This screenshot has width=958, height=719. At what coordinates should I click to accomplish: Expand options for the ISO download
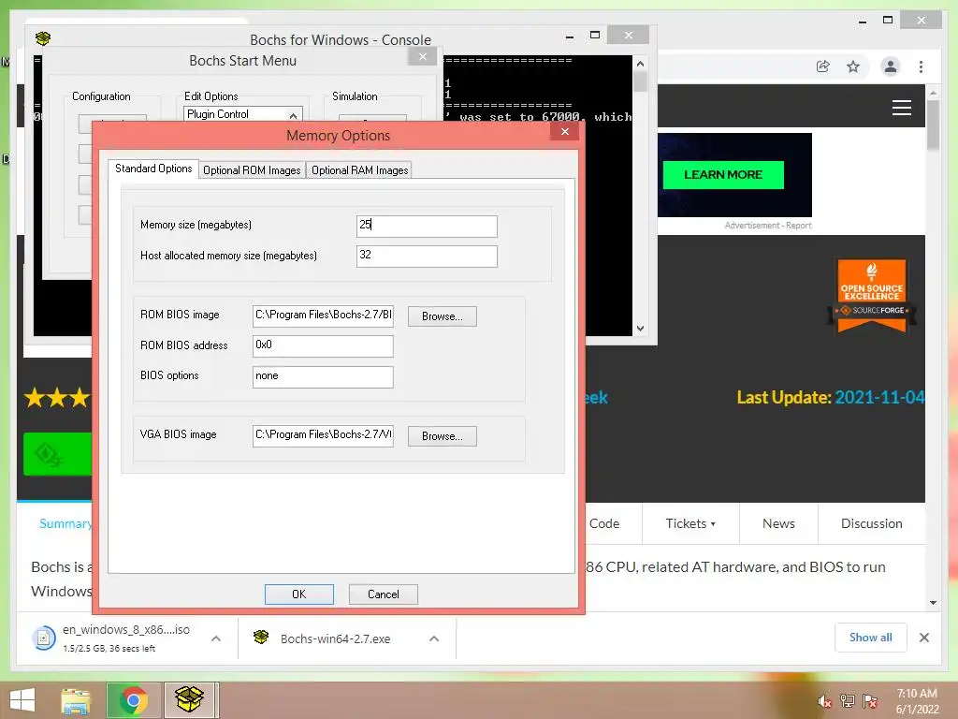tap(216, 638)
